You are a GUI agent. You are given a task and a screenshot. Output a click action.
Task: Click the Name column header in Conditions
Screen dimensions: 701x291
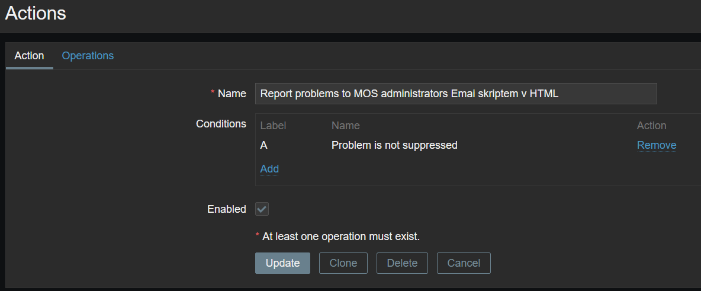pyautogui.click(x=345, y=126)
